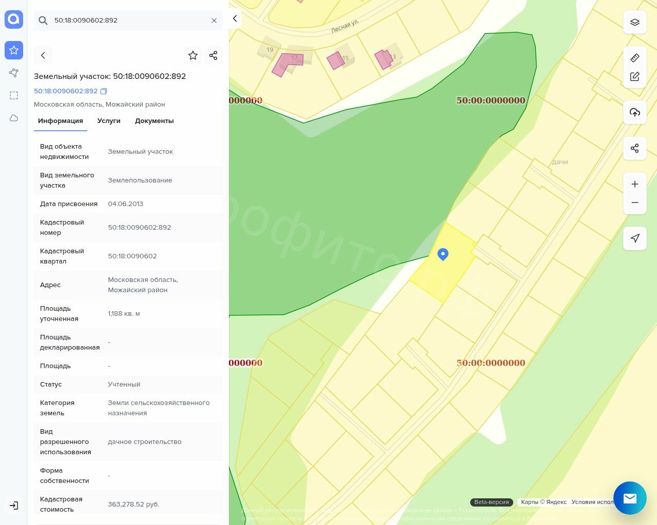Center map on my location
This screenshot has width=657, height=525.
635,238
